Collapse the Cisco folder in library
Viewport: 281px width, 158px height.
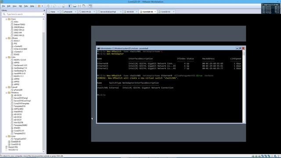[7, 19]
